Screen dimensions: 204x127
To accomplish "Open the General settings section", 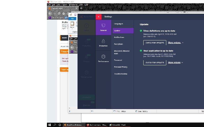I will [x=103, y=27].
